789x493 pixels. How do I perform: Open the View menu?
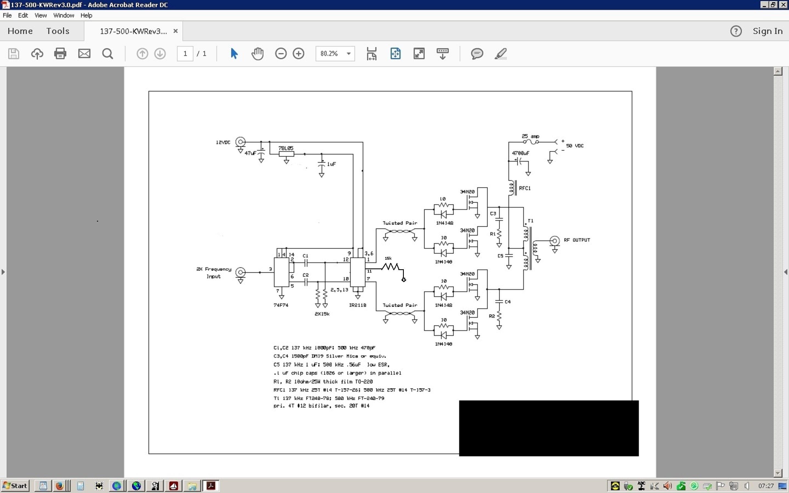41,15
